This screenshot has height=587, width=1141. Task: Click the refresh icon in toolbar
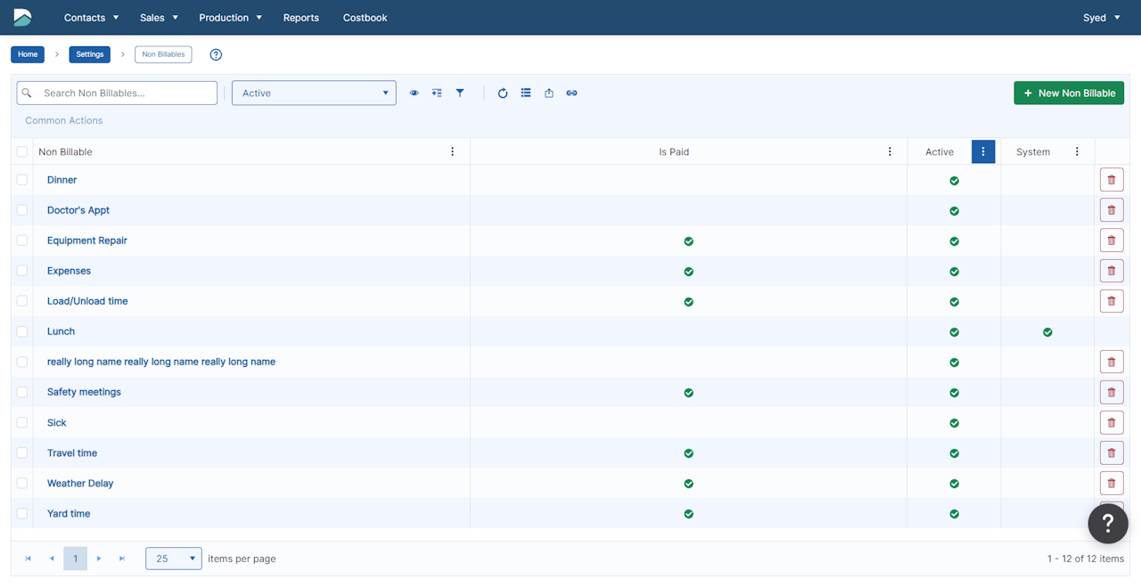(503, 93)
